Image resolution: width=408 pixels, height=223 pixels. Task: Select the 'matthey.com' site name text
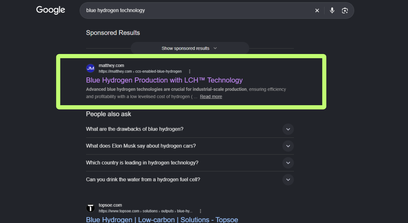[x=111, y=65]
